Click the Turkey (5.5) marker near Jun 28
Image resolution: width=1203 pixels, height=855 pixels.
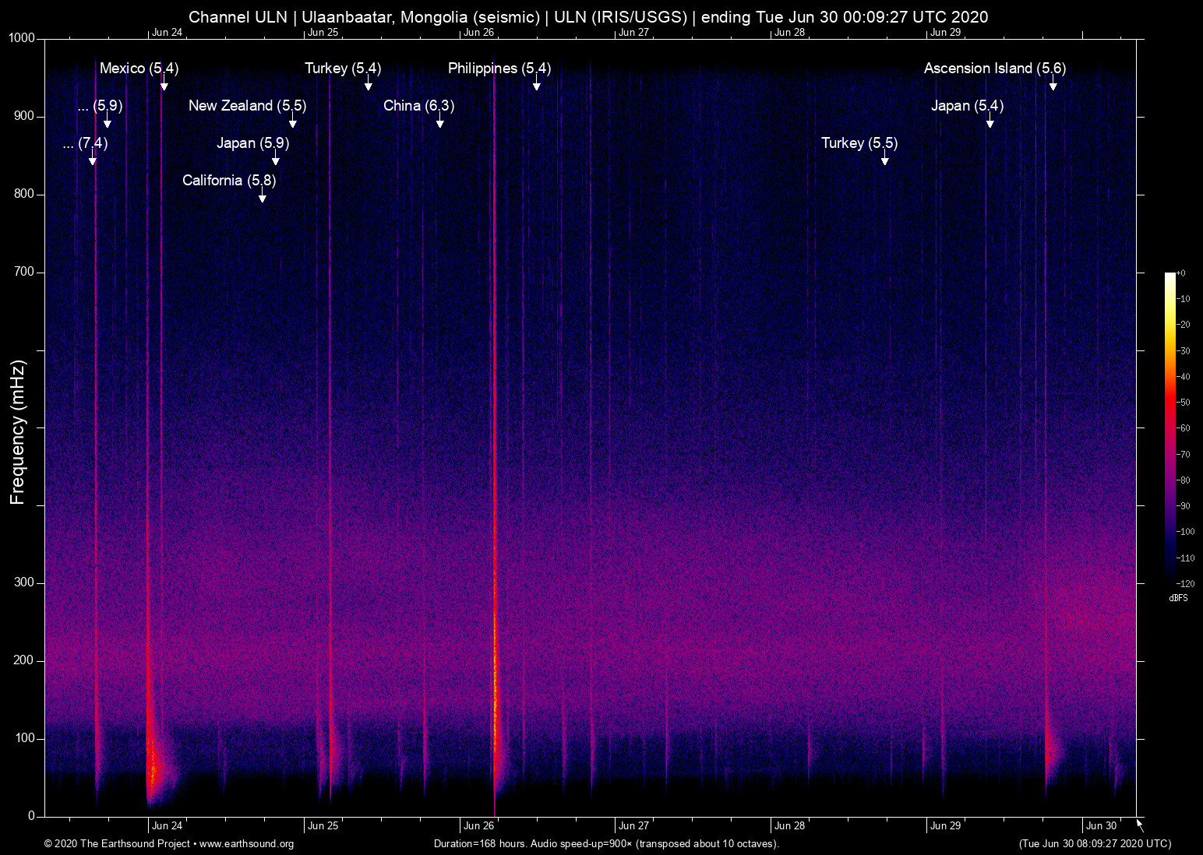859,143
